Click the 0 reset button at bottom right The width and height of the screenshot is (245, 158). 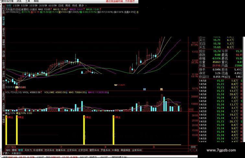click(x=196, y=150)
